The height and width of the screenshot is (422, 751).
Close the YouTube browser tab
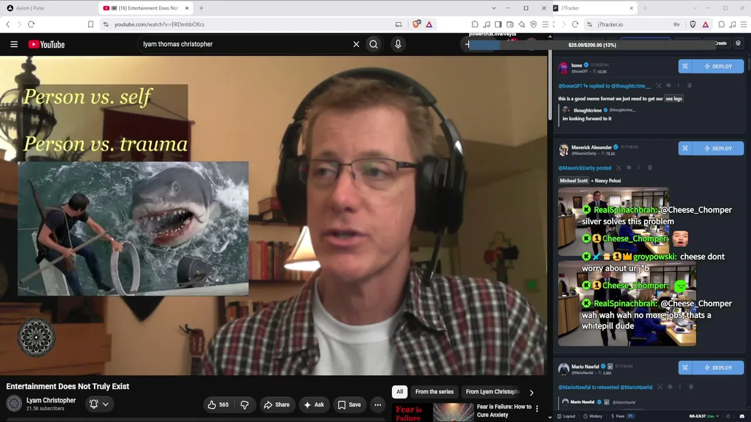pyautogui.click(x=187, y=8)
